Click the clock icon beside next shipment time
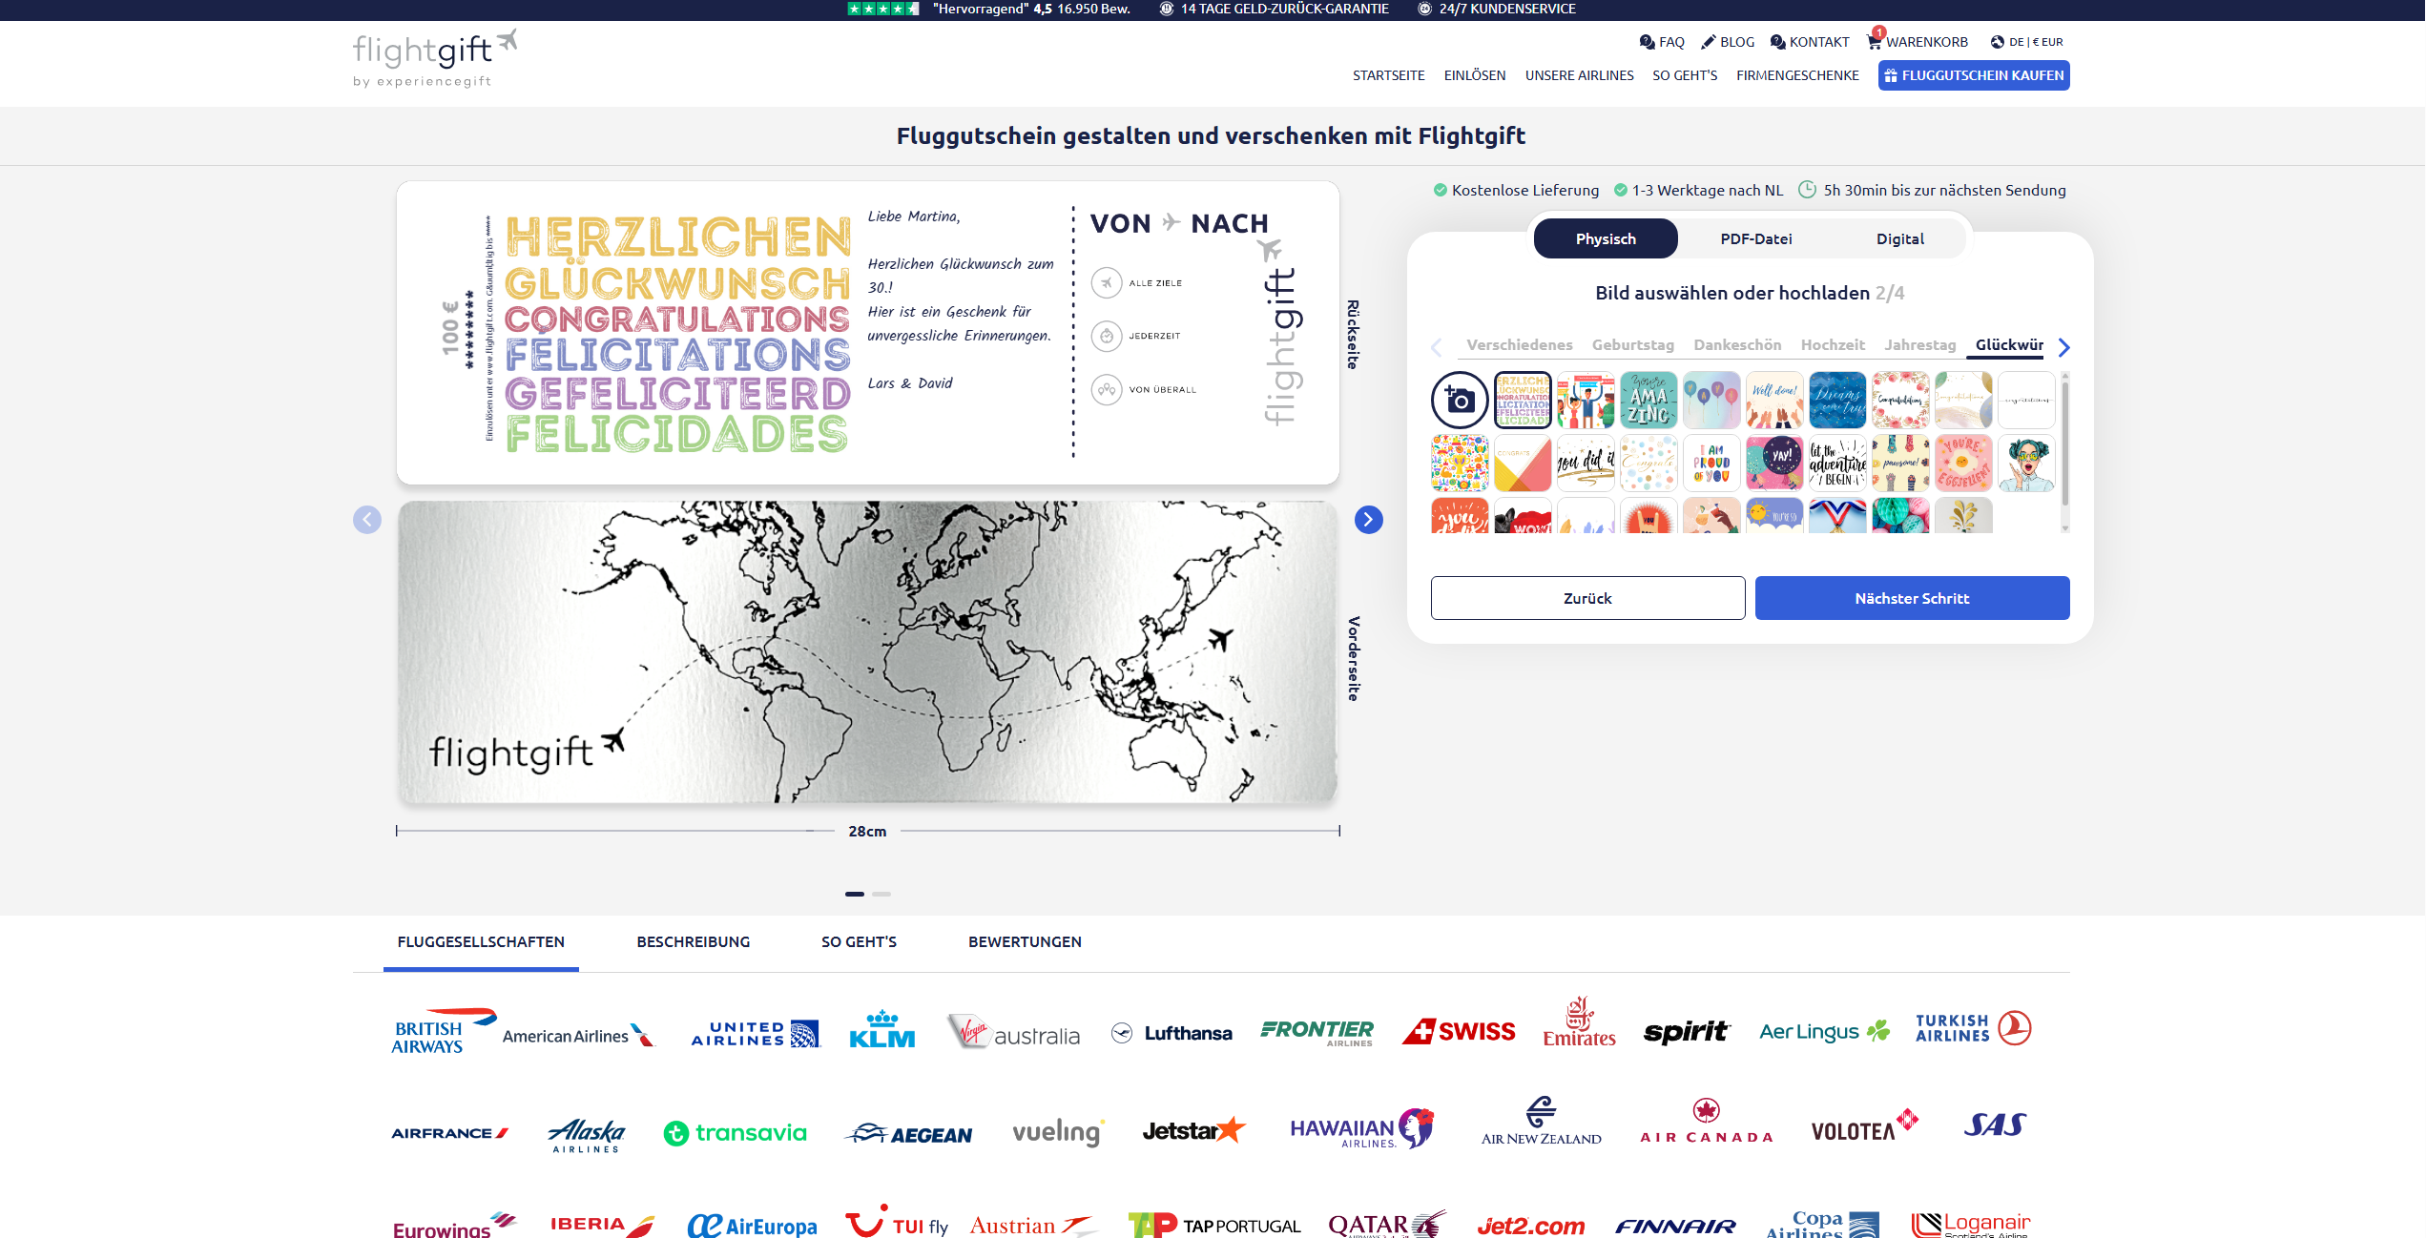 [1807, 190]
